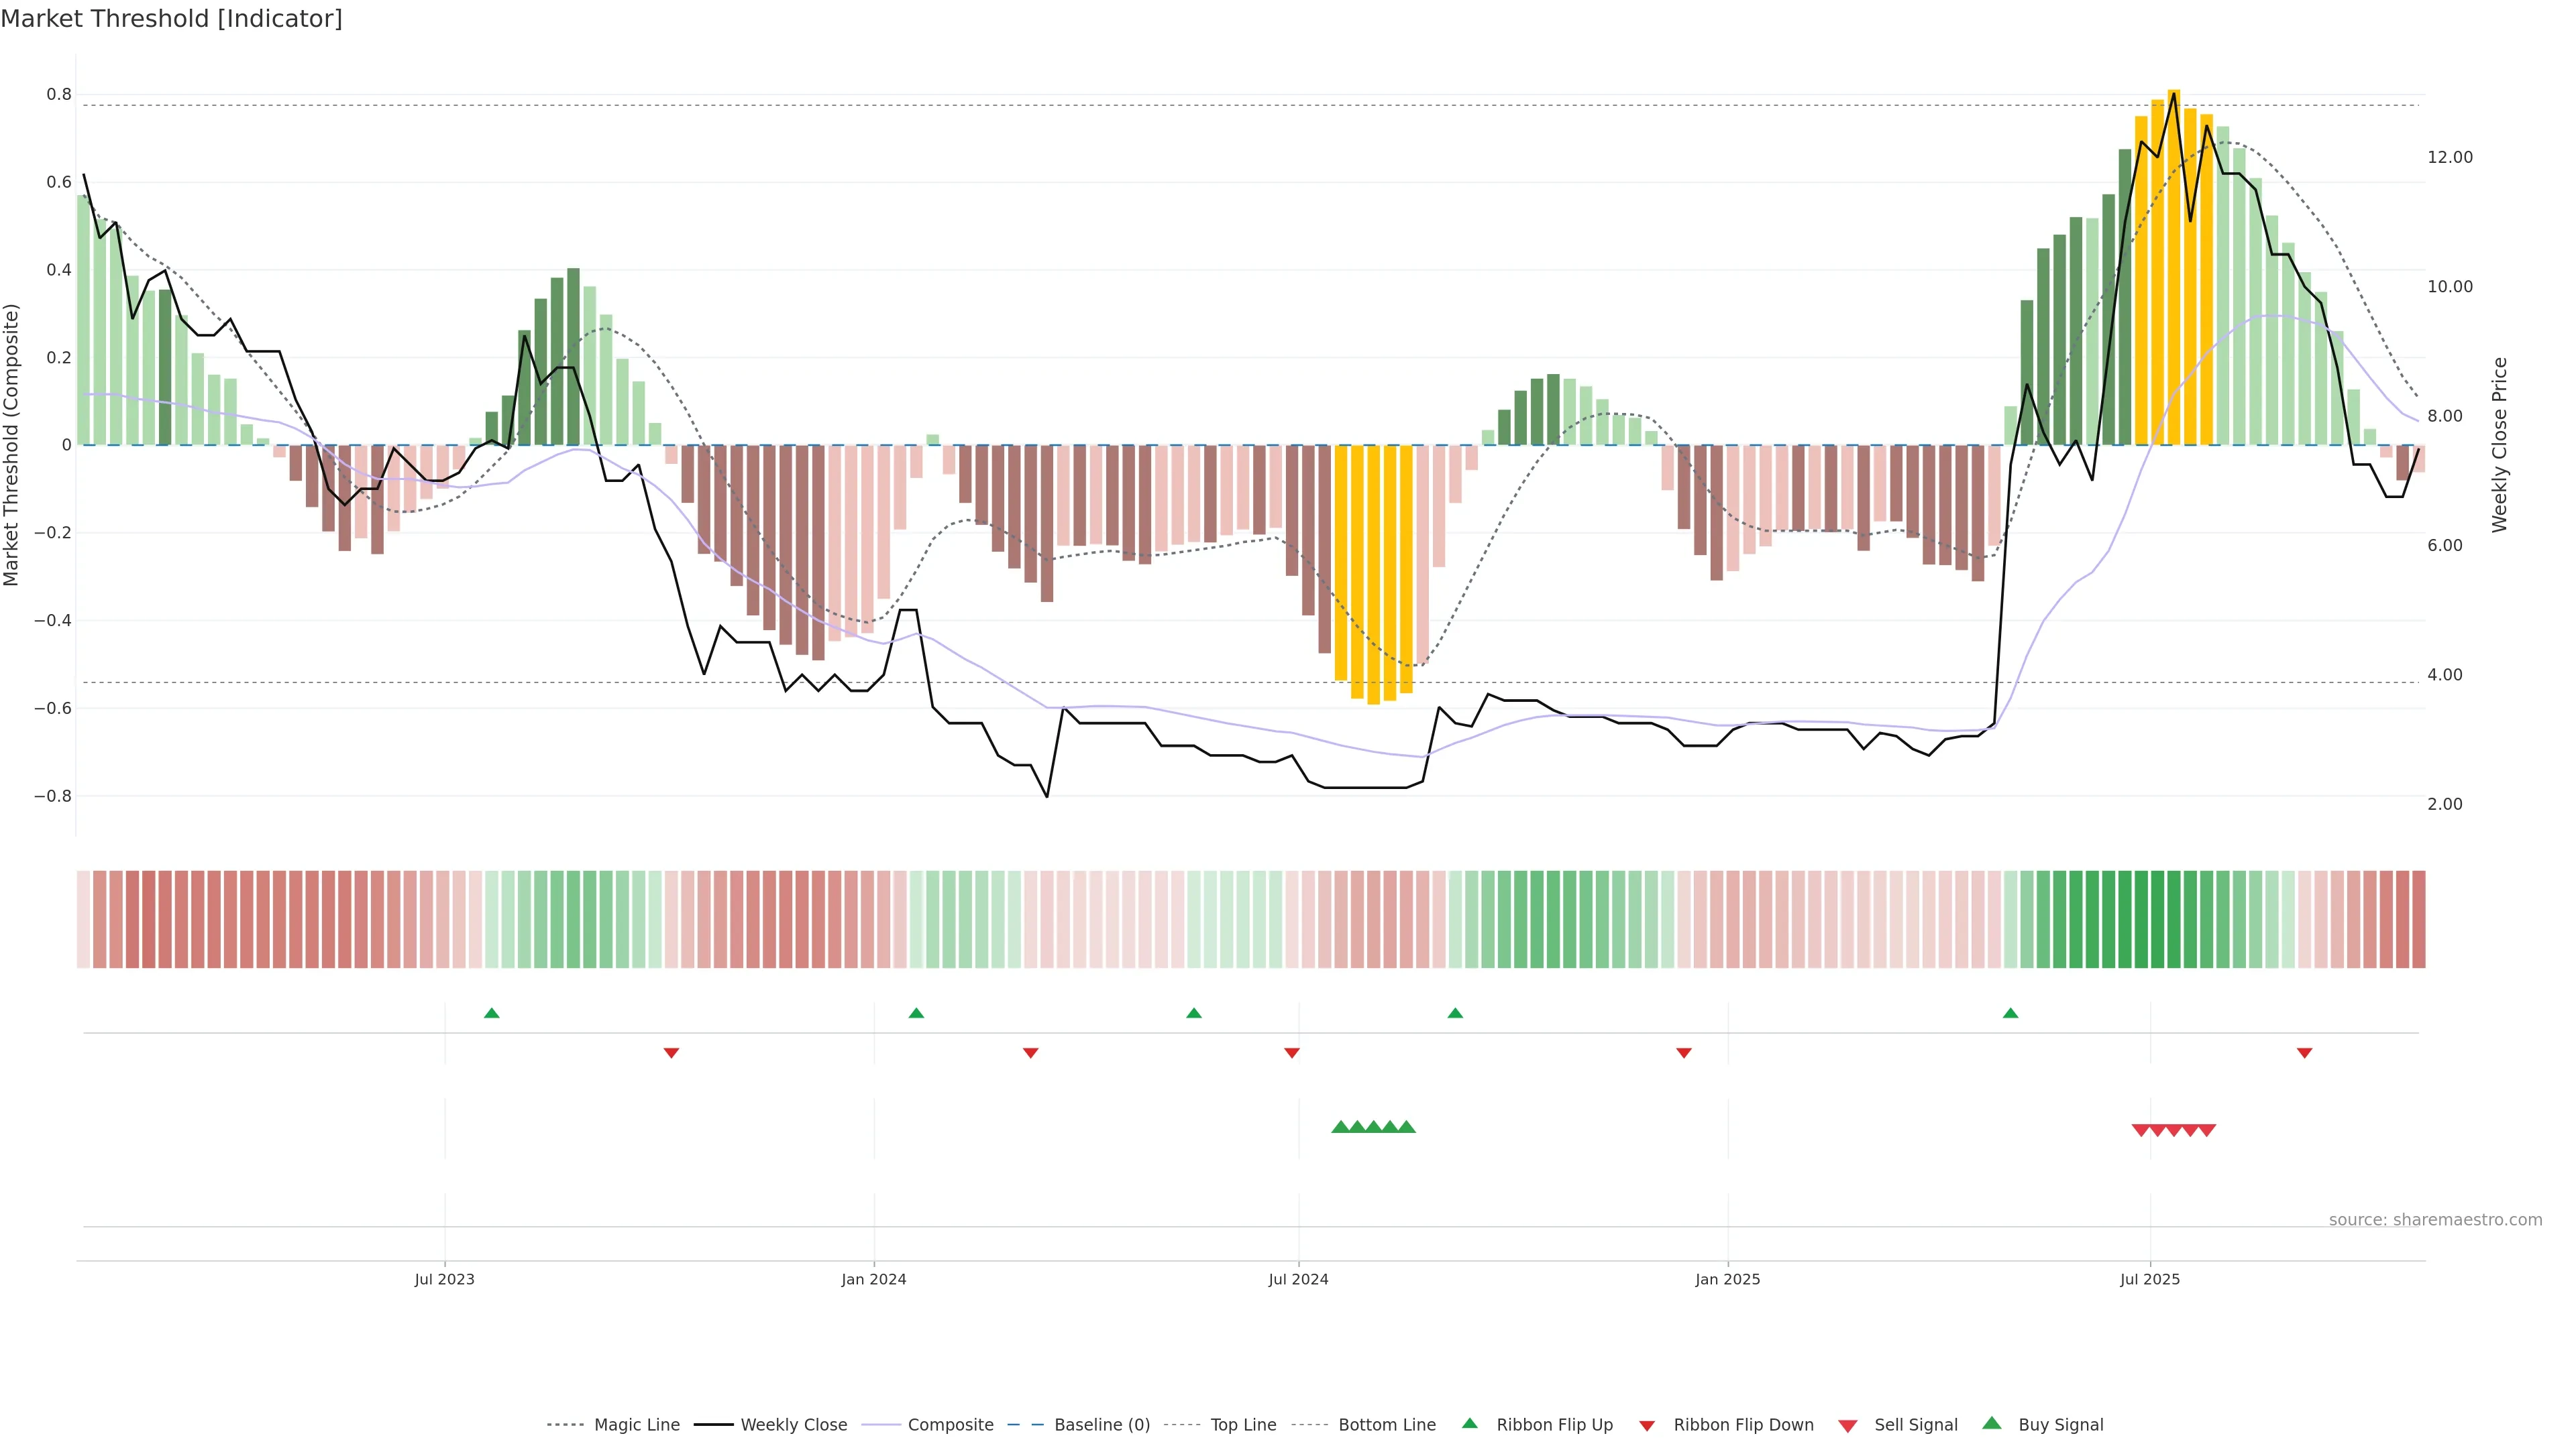Click the Weekly Close Price axis title
Viewport: 2576px width, 1448px height.
(x=2499, y=444)
